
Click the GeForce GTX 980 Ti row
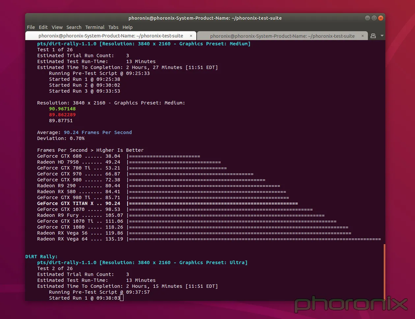163,197
